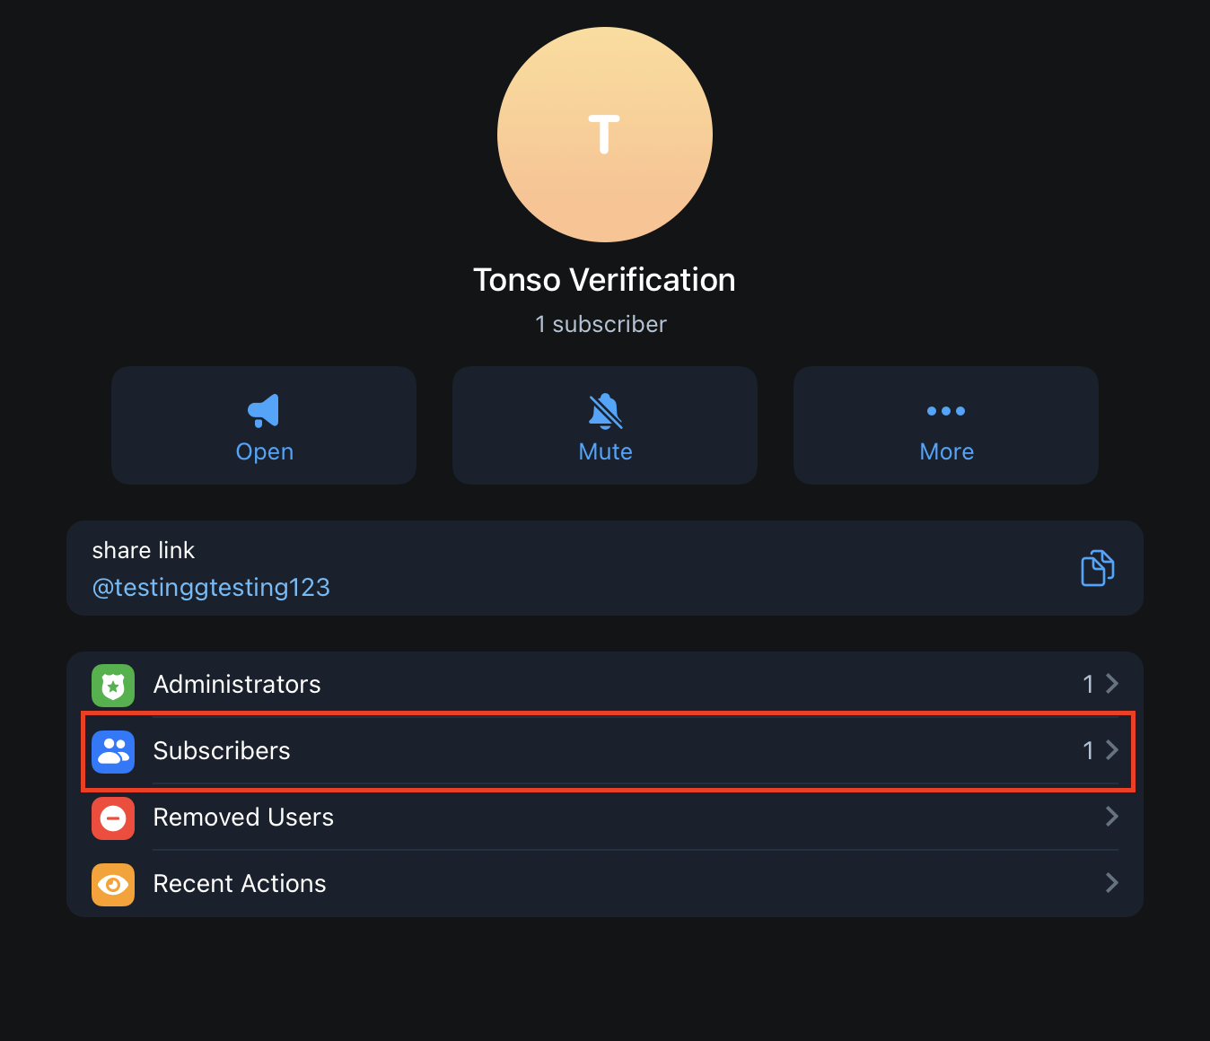
Task: Click the Removed Users minus icon
Action: coord(112,818)
